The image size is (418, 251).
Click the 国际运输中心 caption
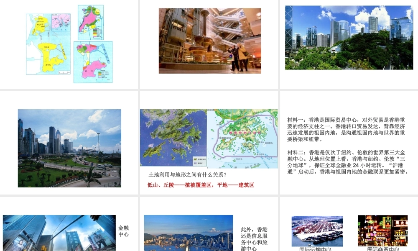click(x=315, y=249)
